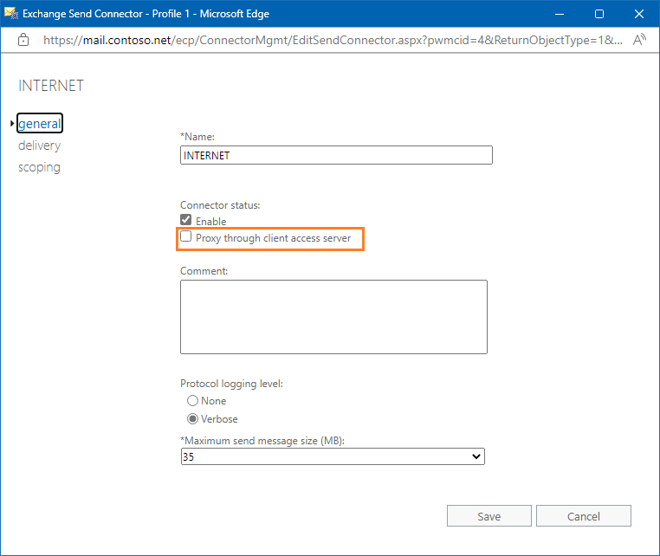The image size is (660, 556).
Task: Click the lock icon in address bar
Action: 23,40
